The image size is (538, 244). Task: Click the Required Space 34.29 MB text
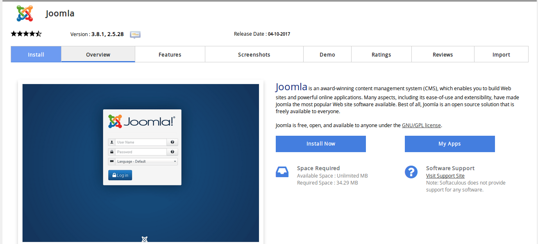[x=327, y=183]
